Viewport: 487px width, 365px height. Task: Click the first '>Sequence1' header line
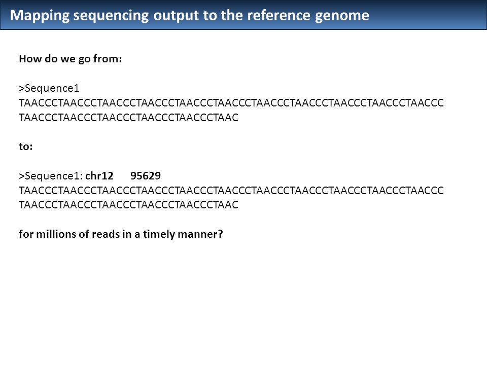[49, 88]
